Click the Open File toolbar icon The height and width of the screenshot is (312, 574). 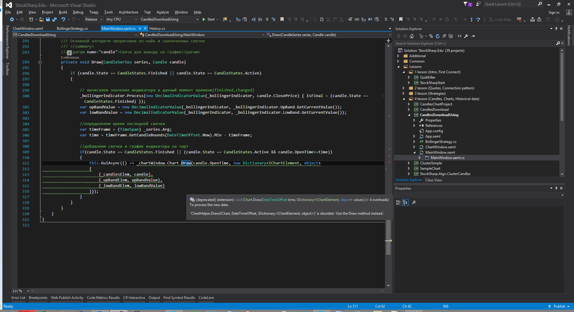41,19
